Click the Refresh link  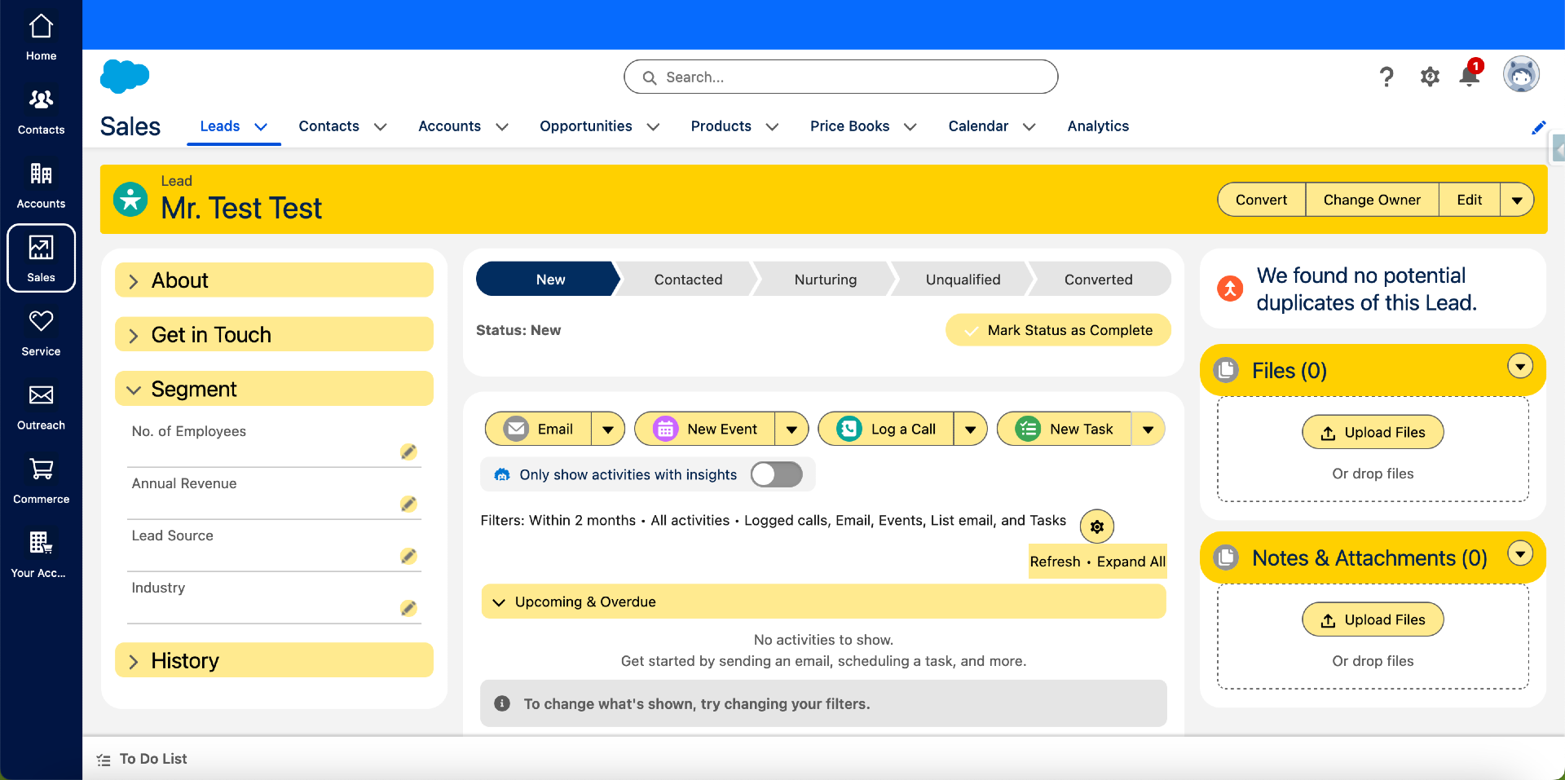click(1055, 562)
